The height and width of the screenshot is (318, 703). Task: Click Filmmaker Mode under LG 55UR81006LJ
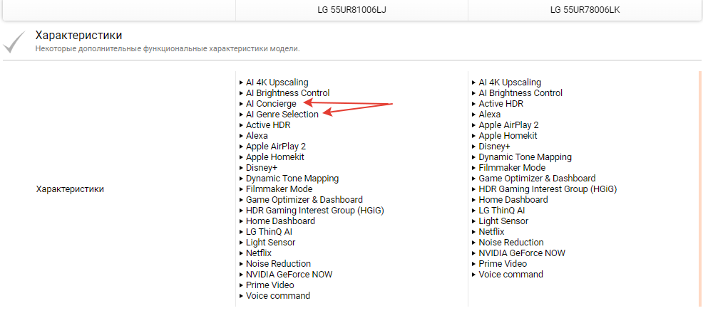tap(279, 189)
